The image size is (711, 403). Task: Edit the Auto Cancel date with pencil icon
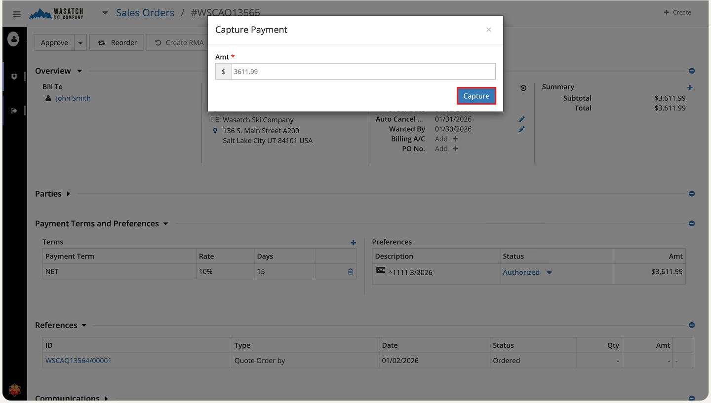521,119
